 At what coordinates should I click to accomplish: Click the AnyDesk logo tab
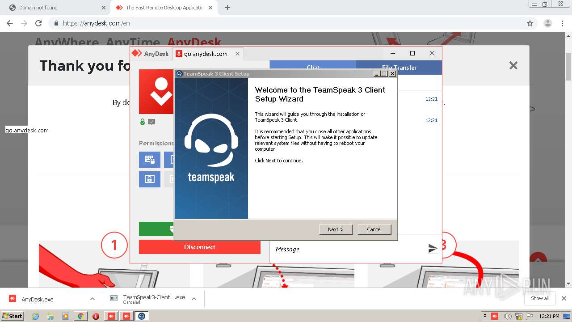point(150,54)
